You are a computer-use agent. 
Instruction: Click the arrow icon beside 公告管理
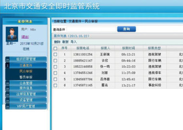click(8, 83)
